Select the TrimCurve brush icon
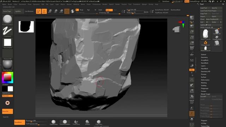 (x=76, y=122)
